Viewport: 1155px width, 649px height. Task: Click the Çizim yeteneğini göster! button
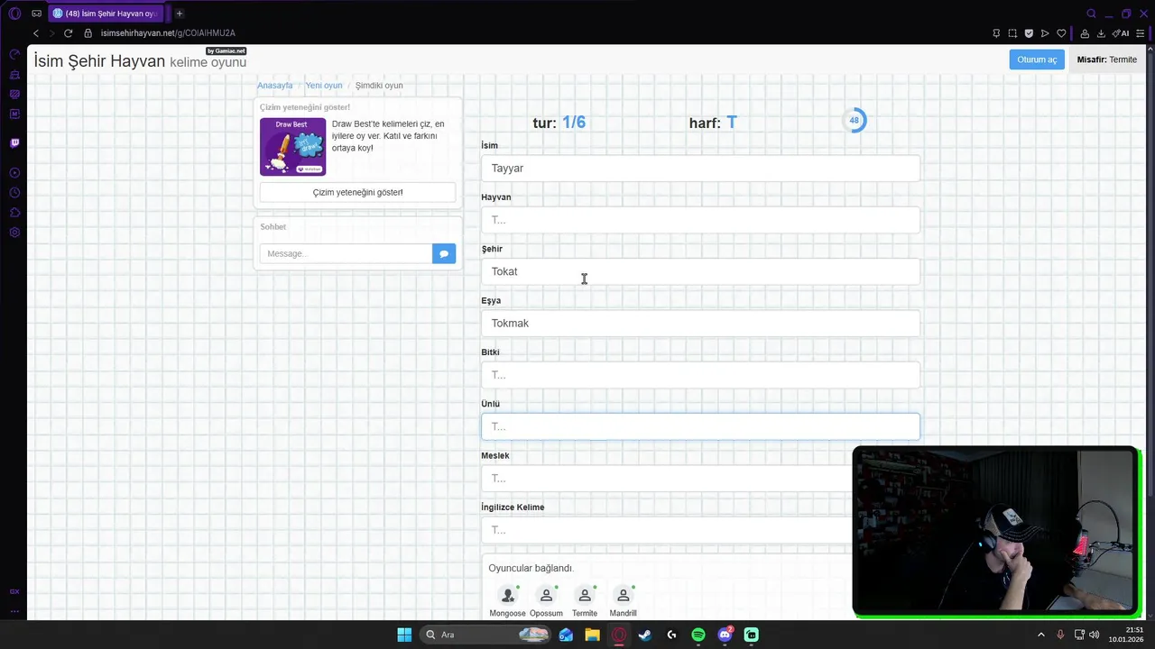pyautogui.click(x=357, y=192)
